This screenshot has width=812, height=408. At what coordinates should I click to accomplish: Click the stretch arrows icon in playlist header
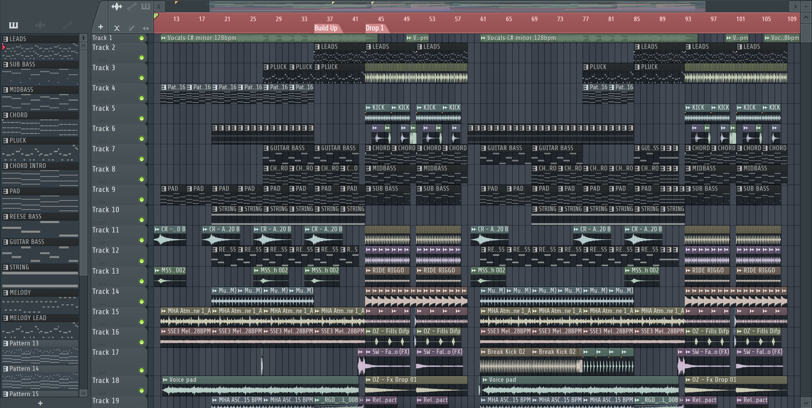[146, 28]
